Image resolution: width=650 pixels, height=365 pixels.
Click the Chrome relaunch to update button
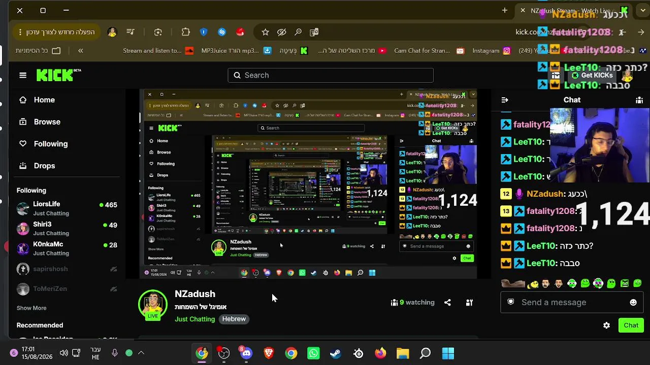56,32
